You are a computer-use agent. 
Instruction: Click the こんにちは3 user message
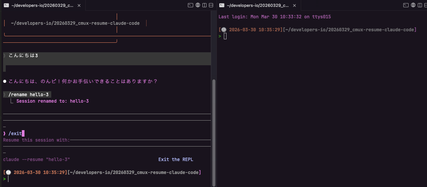[x=23, y=56]
